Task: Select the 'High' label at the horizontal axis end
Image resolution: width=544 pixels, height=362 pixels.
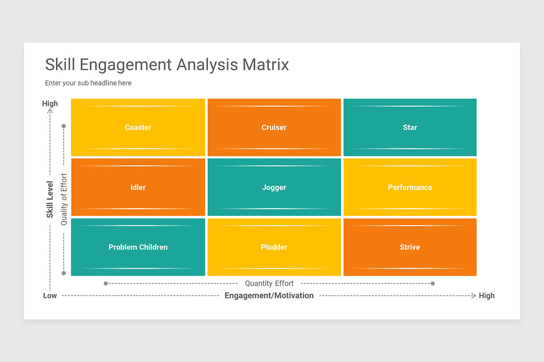Action: click(487, 295)
